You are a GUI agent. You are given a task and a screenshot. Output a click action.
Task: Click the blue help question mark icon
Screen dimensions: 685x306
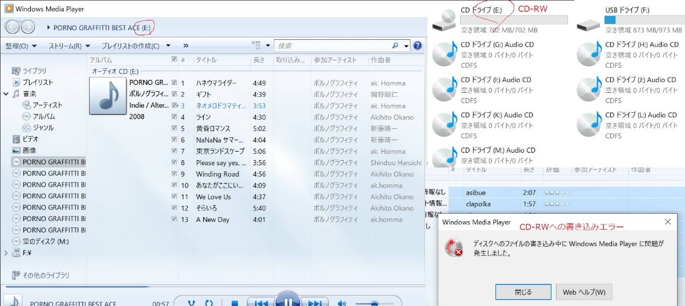418,46
